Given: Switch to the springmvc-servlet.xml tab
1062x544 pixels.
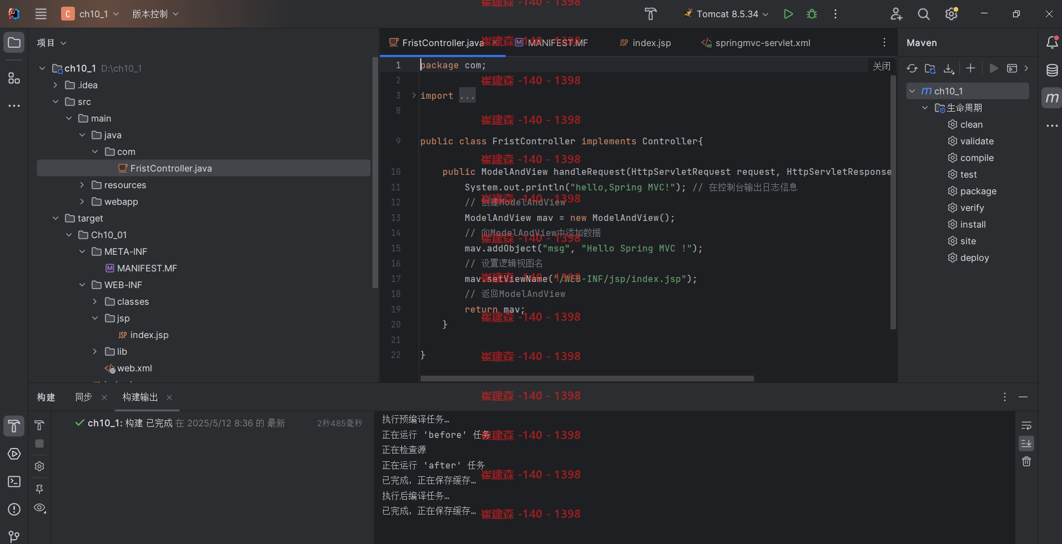Looking at the screenshot, I should 756,43.
